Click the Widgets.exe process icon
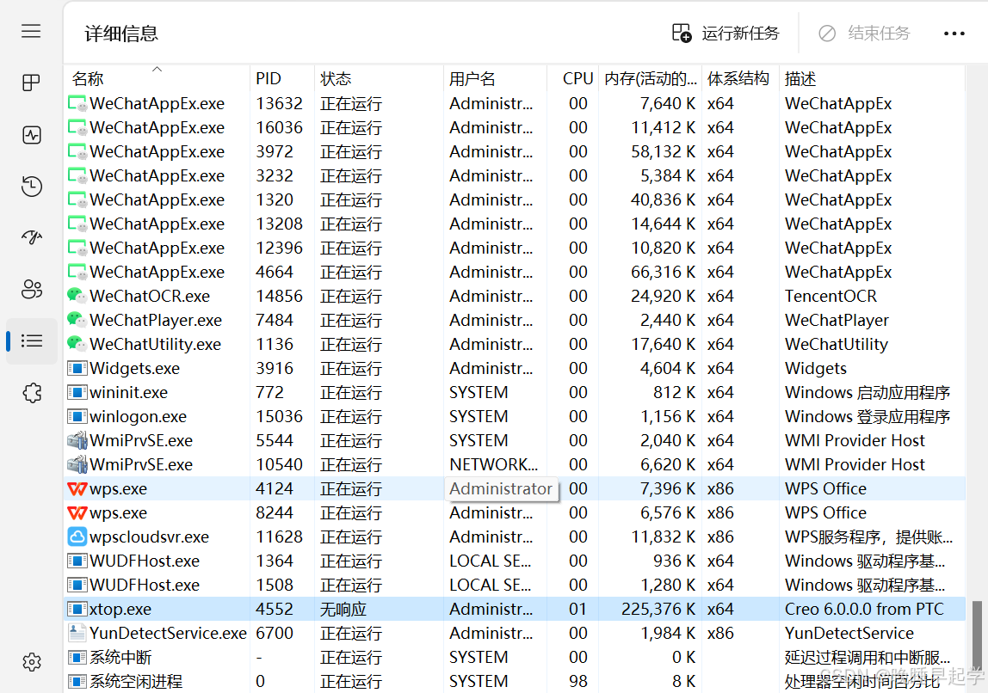Screen dimensions: 988x693 (77, 368)
